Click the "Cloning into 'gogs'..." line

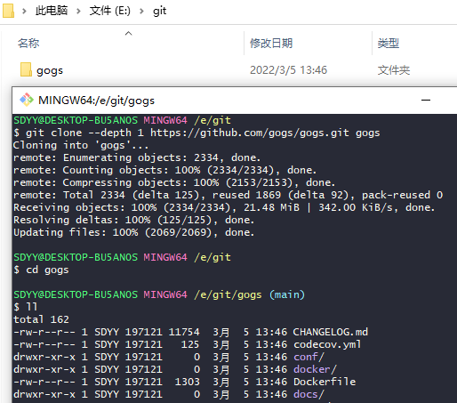[x=81, y=145]
